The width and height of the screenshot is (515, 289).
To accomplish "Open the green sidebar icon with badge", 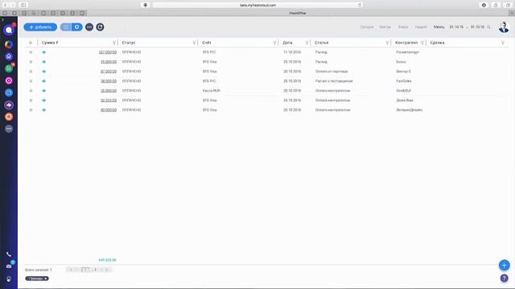I will 9,68.
